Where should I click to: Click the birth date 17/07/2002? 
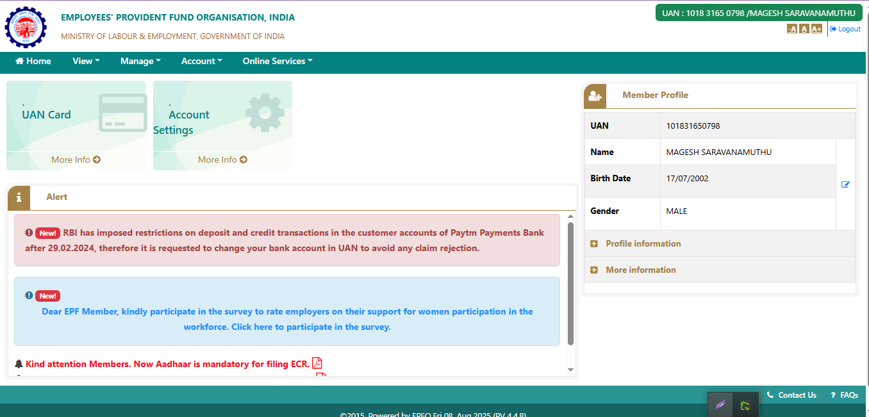pos(688,178)
